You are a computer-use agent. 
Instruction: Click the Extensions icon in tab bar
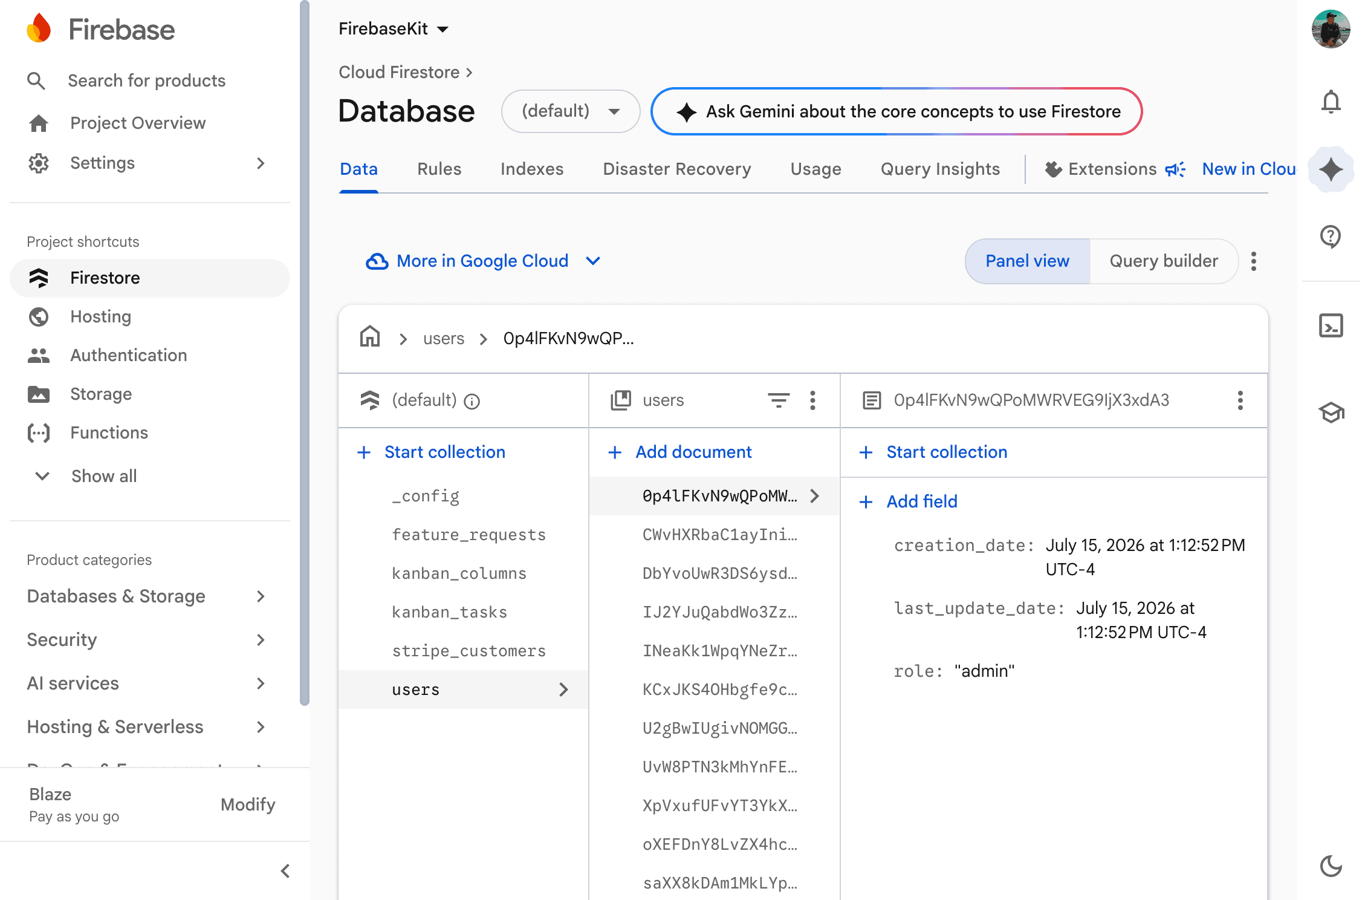[1053, 169]
